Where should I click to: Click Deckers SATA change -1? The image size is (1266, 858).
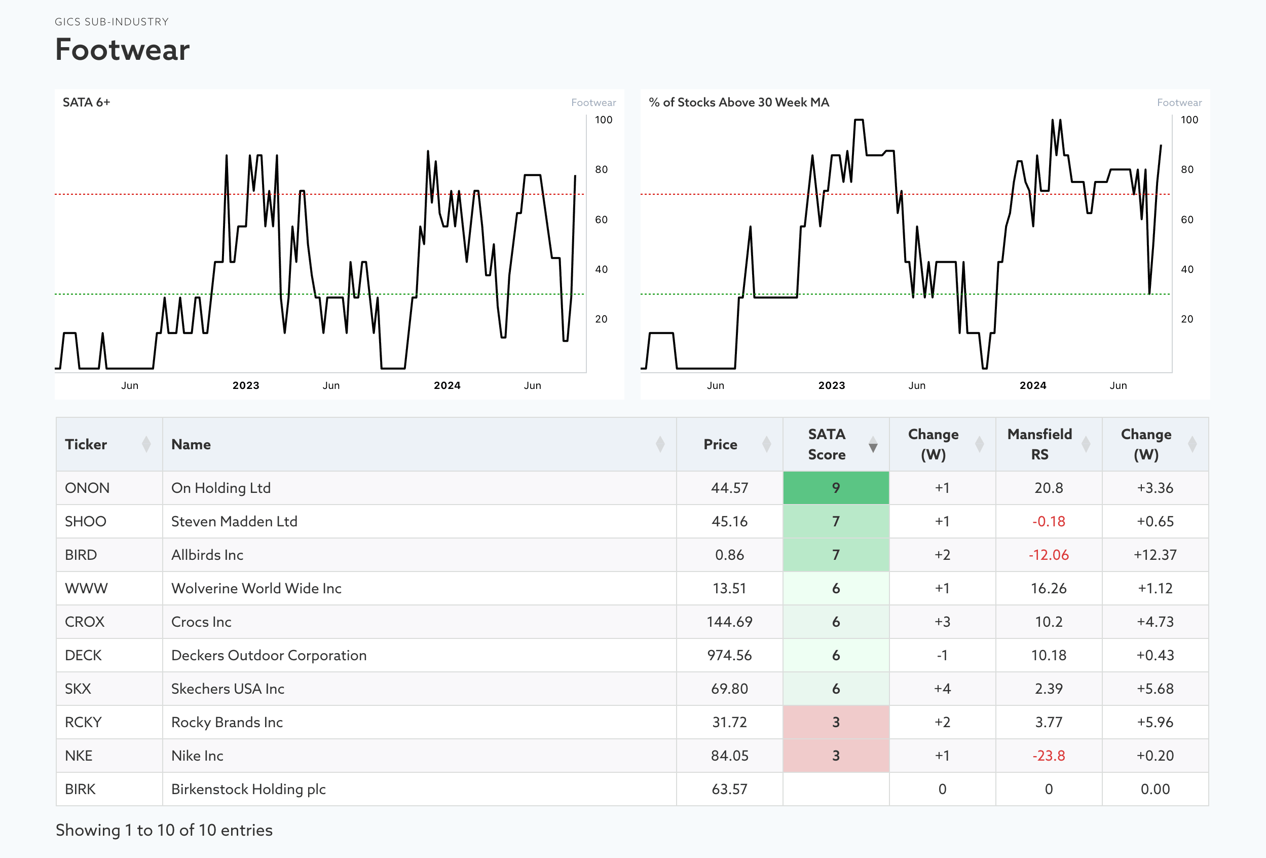pyautogui.click(x=943, y=655)
